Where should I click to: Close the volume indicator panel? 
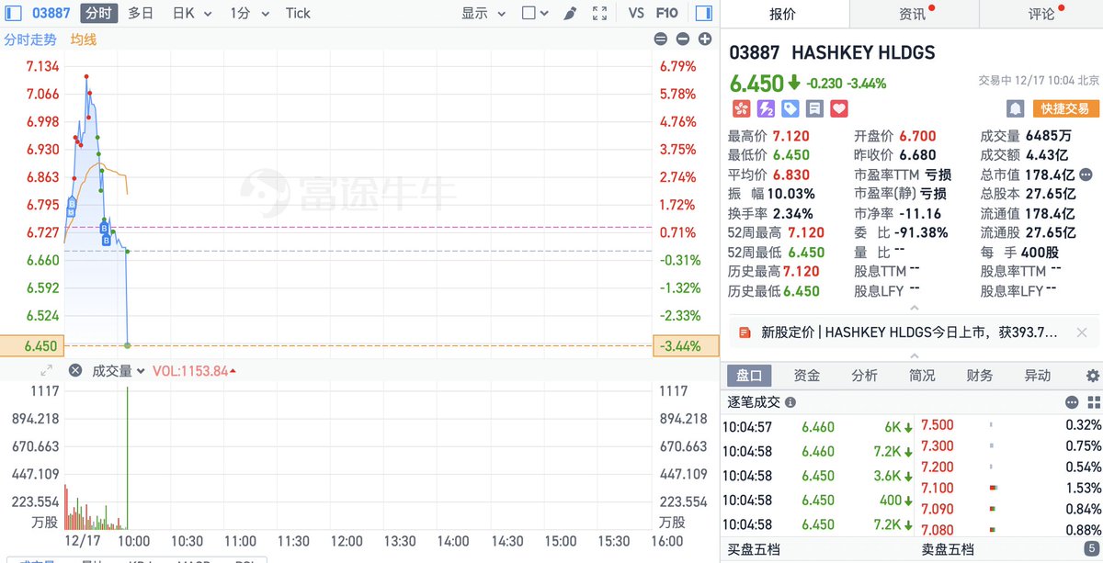[x=75, y=371]
